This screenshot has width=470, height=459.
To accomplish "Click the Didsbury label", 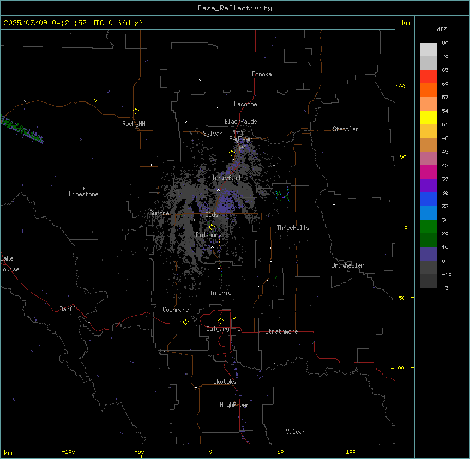I will [x=209, y=235].
